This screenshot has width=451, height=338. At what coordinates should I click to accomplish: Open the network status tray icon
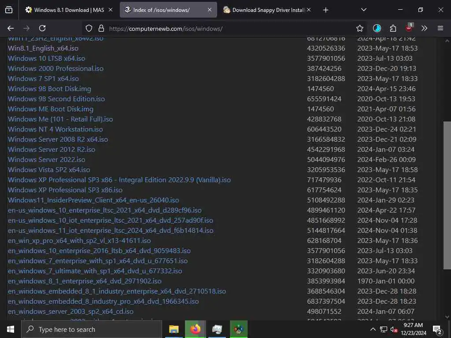tap(384, 329)
